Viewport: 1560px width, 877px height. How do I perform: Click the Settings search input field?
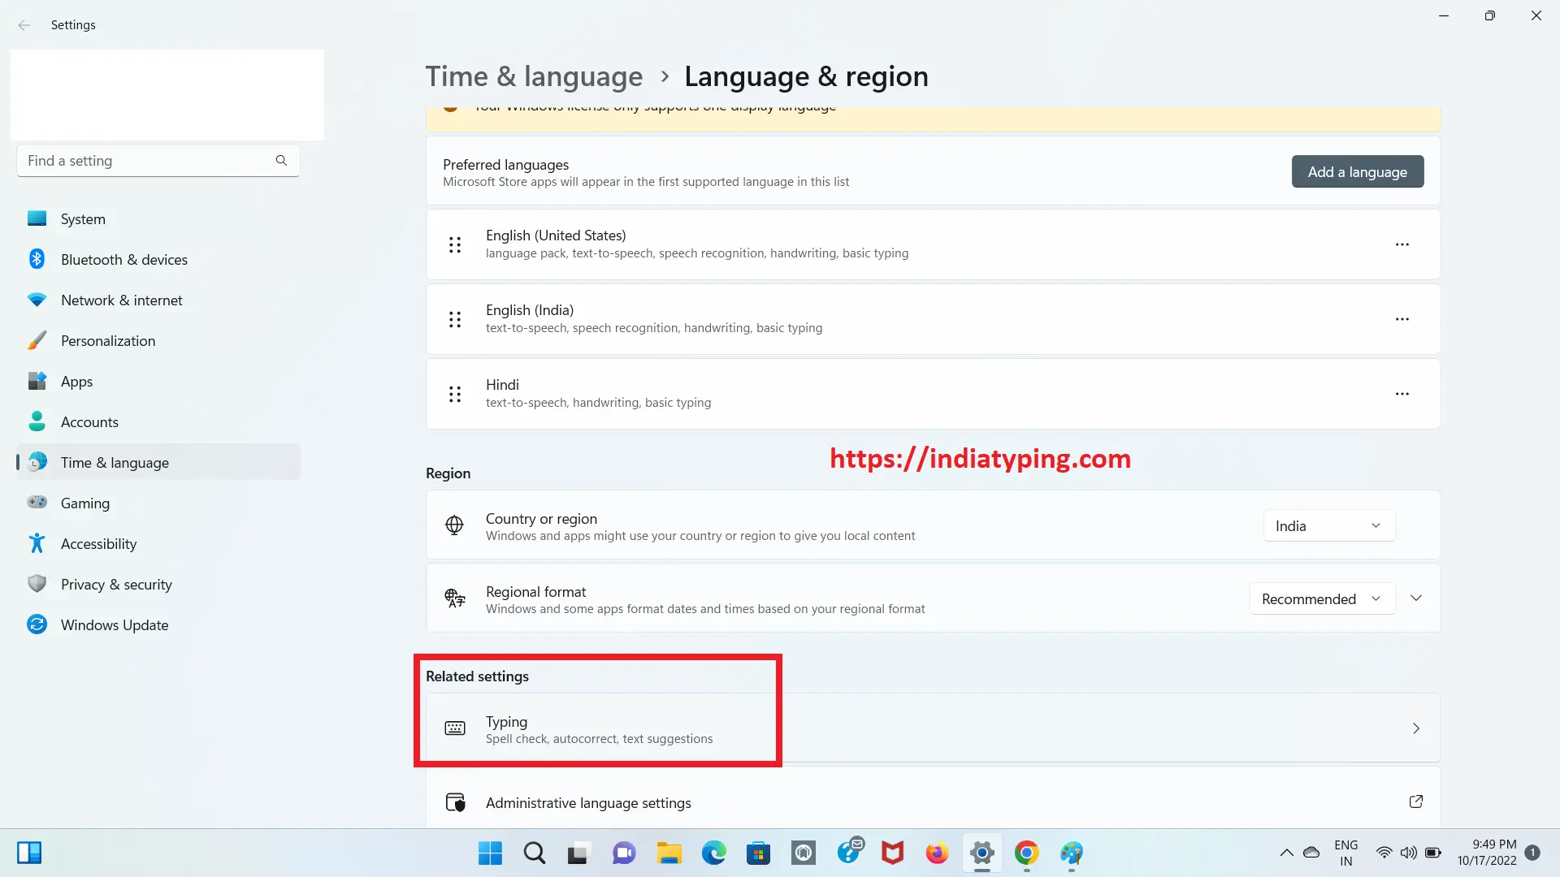click(x=158, y=161)
